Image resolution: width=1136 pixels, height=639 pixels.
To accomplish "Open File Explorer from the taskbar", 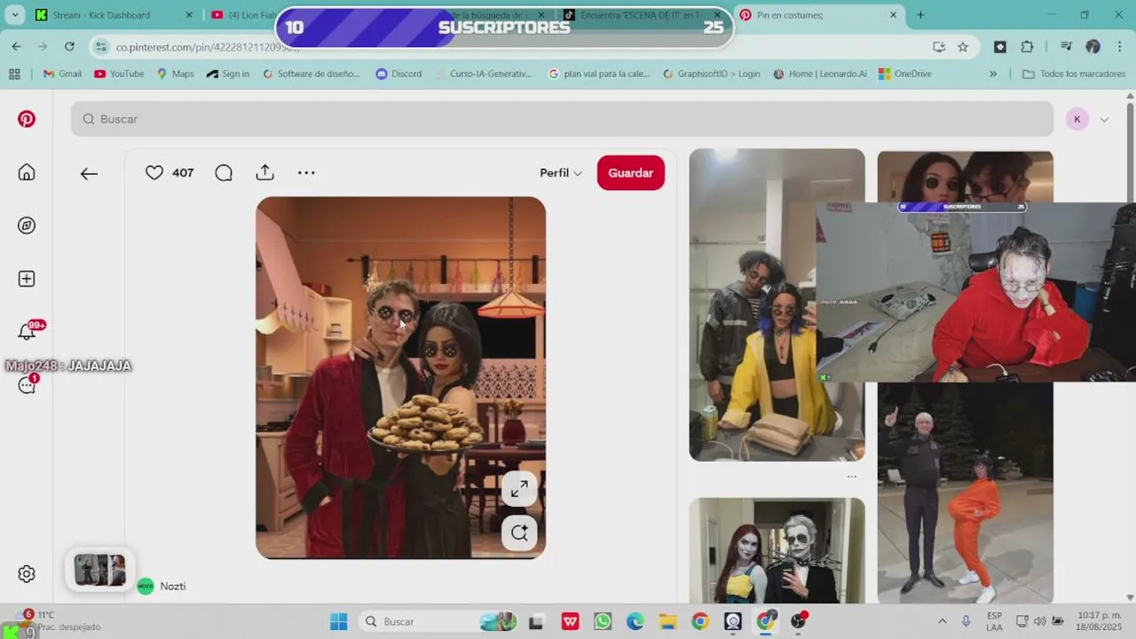I will tap(667, 621).
